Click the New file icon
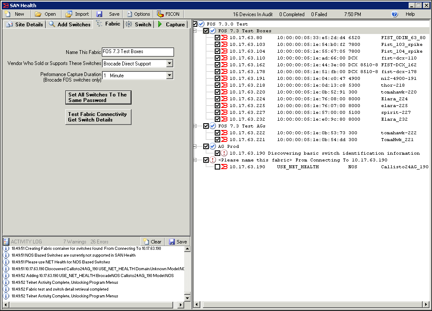 pos(8,14)
